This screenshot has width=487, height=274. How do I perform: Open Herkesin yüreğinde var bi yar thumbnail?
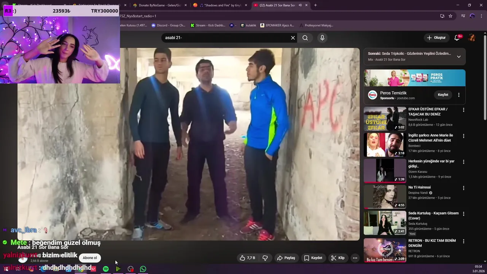[x=385, y=170]
